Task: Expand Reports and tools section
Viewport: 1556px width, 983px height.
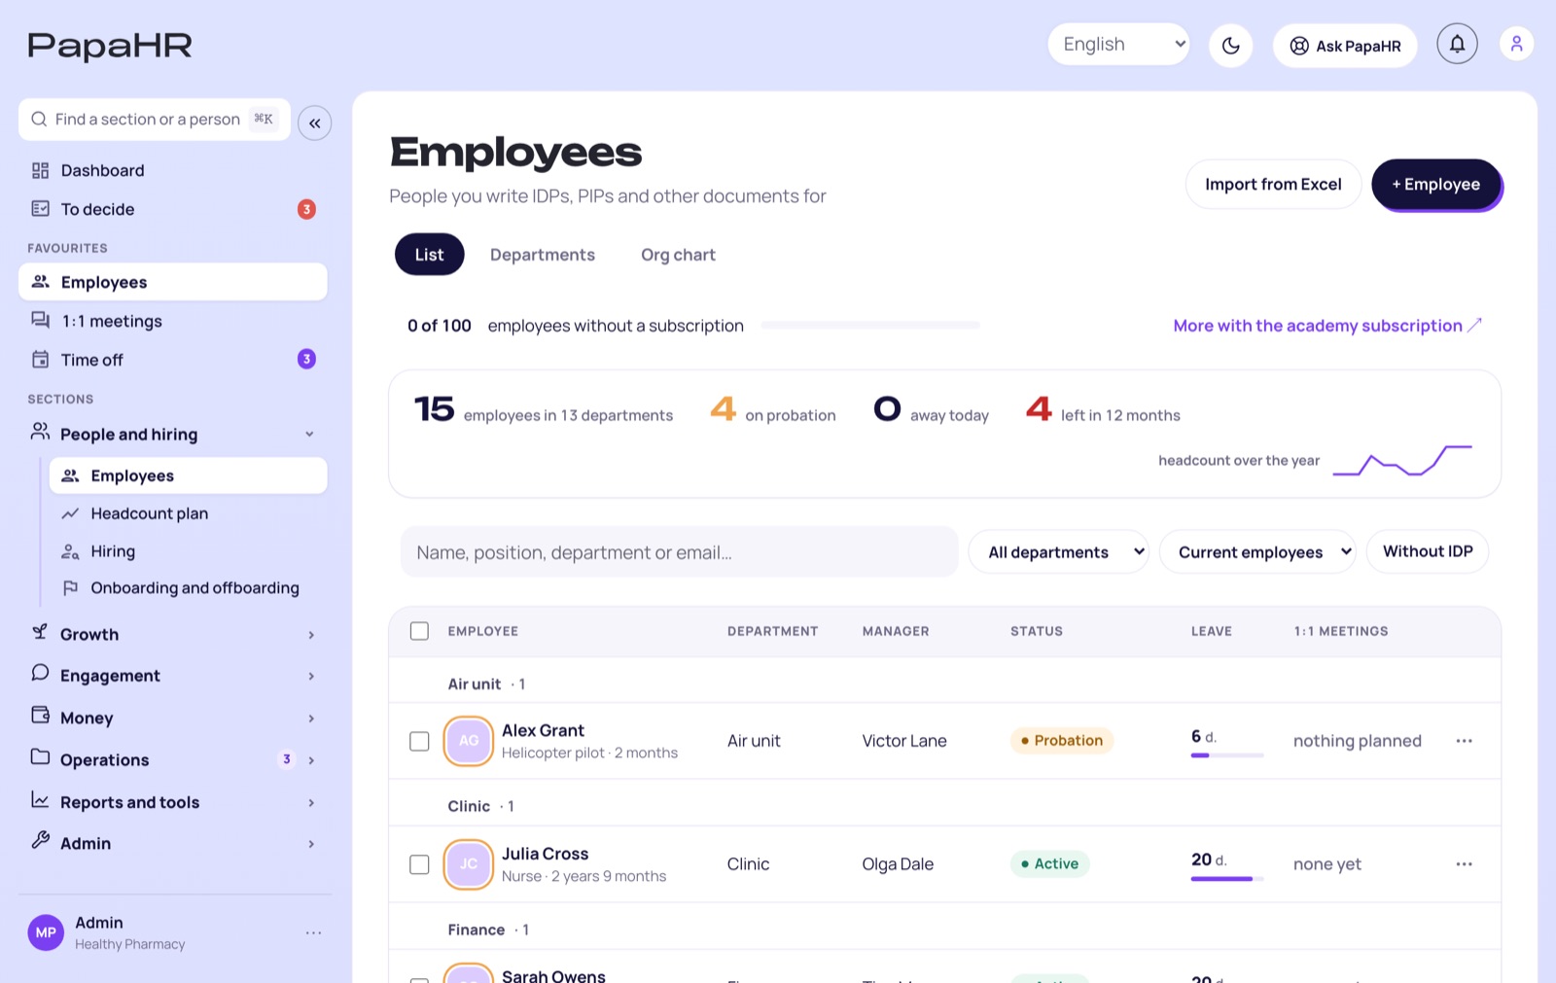Action: tap(173, 802)
